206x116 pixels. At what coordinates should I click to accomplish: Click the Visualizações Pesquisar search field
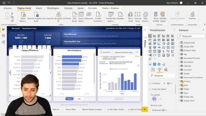click(x=162, y=76)
